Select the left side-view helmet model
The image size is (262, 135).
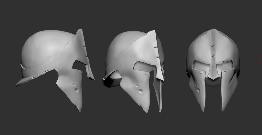55,70
